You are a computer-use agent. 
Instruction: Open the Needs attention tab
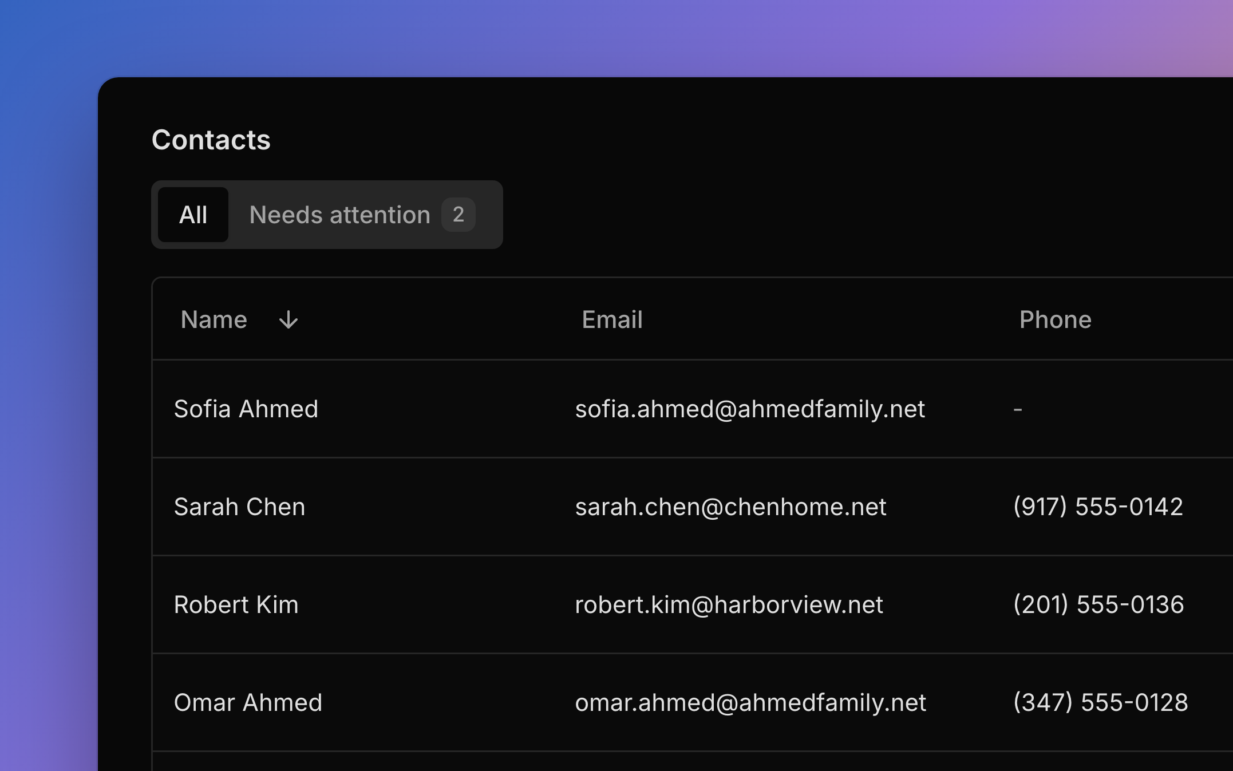pyautogui.click(x=362, y=215)
